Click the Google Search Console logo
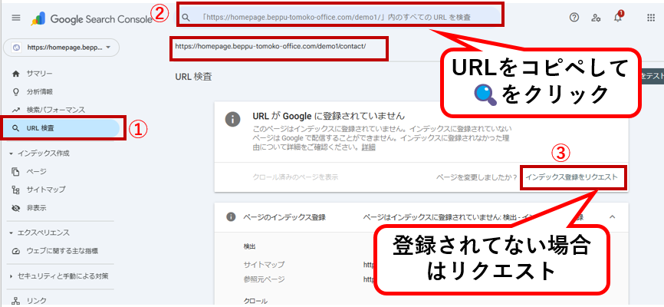The height and width of the screenshot is (307, 664). pyautogui.click(x=91, y=18)
